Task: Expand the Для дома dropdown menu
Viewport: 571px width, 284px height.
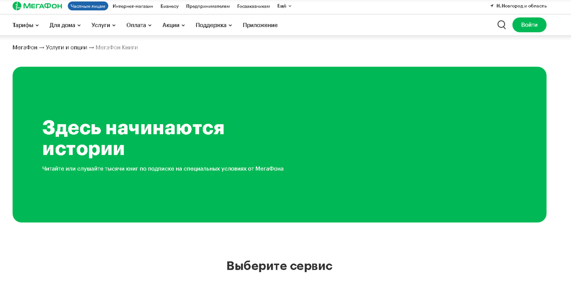Action: 65,25
